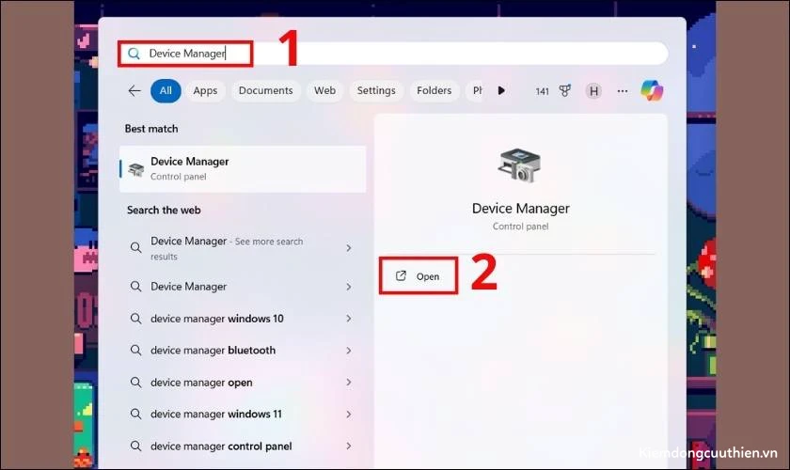Go back using the left arrow
The height and width of the screenshot is (470, 790).
point(134,90)
